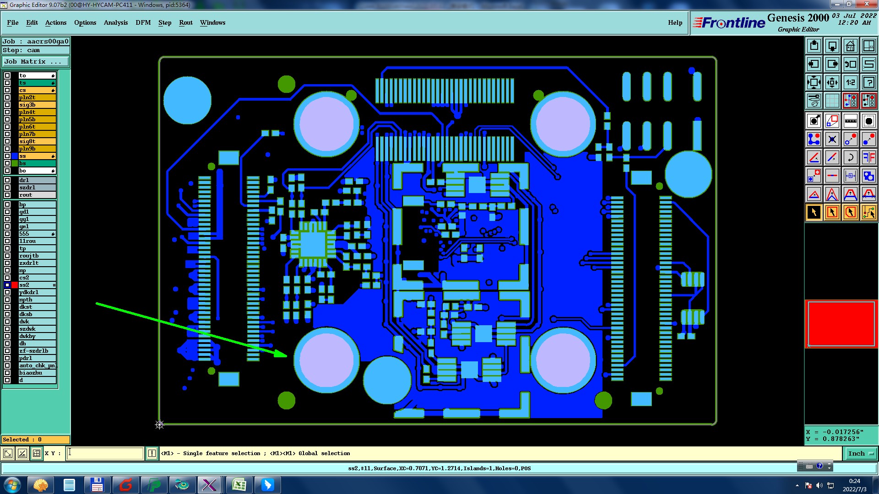
Task: Click the mirror F flip icon
Action: click(868, 157)
